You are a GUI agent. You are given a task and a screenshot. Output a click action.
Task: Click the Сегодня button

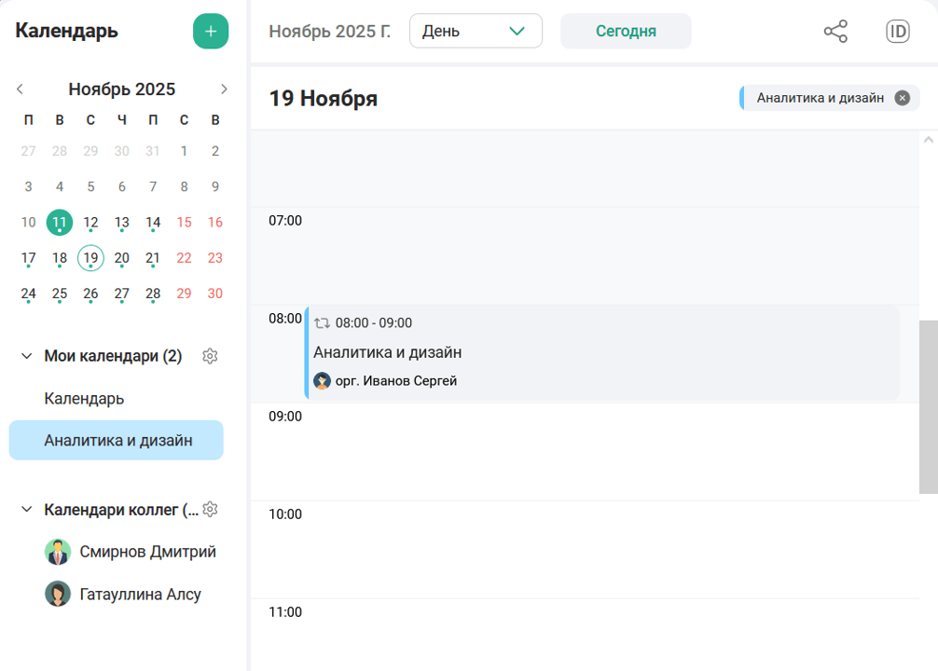(626, 32)
